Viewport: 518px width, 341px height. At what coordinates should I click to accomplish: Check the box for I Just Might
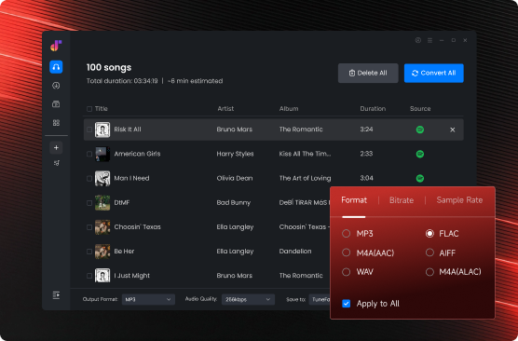point(89,276)
